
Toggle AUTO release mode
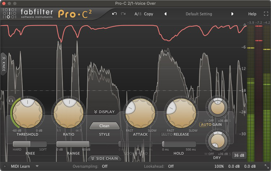pos(166,135)
